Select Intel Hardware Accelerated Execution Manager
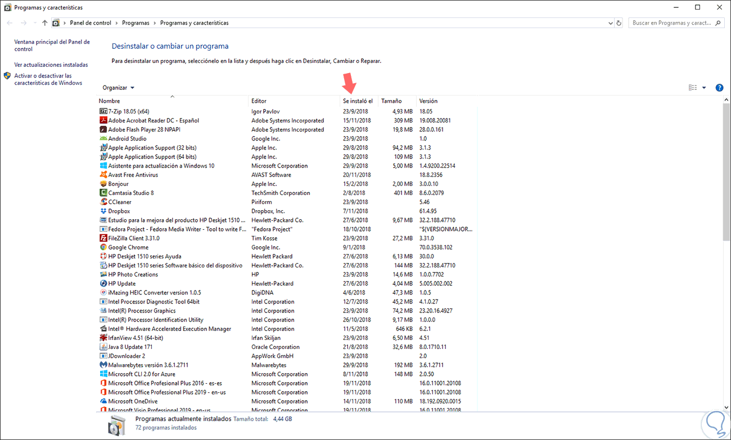The height and width of the screenshot is (440, 731). [287, 329]
